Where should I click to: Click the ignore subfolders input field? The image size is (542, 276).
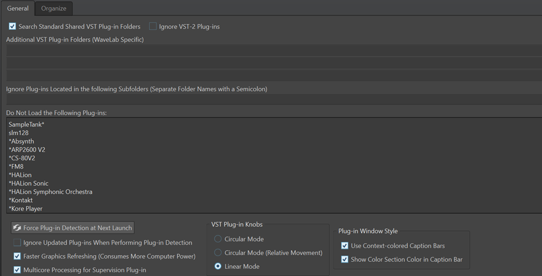pos(274,100)
